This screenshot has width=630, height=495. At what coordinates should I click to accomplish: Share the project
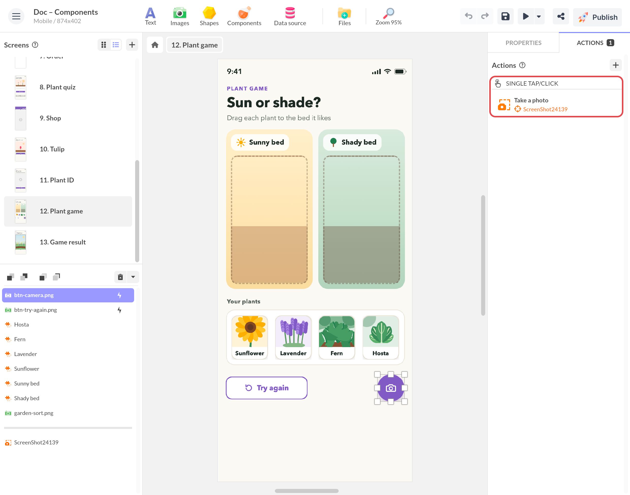pyautogui.click(x=560, y=16)
